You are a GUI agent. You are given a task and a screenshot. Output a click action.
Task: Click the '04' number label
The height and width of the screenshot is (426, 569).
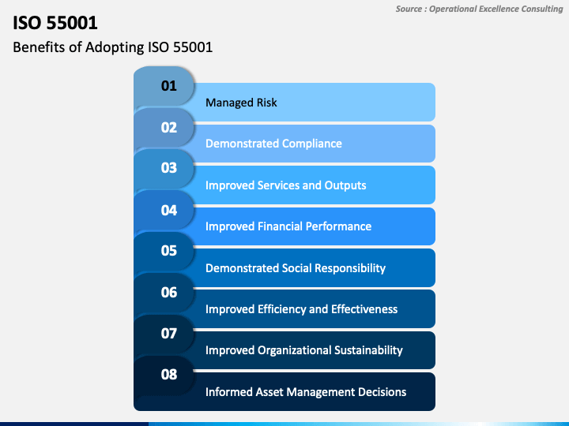pos(169,210)
